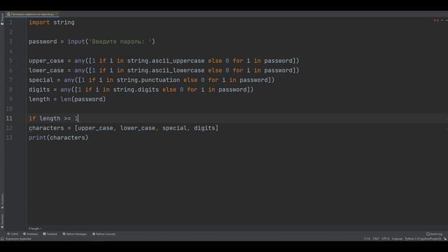Click 'string.ascii_lowercase' in line 6
448x252 pixels.
pyautogui.click(x=166, y=70)
